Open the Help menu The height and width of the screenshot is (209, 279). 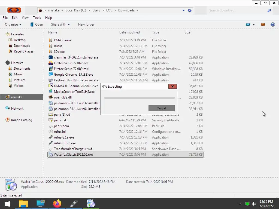point(48,18)
